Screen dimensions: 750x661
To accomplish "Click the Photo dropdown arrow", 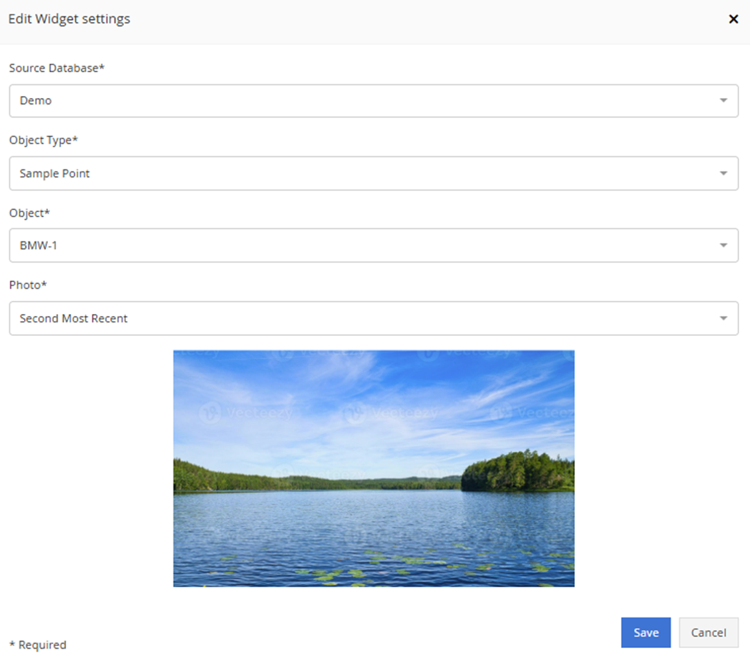I will point(723,318).
